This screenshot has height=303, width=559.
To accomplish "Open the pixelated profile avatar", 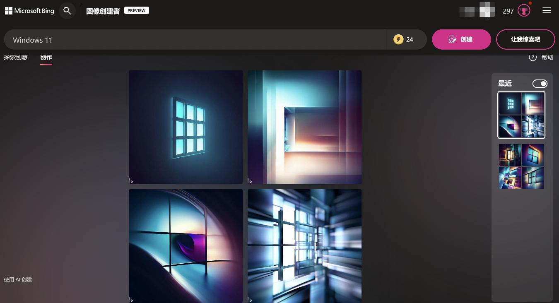I will pos(487,10).
